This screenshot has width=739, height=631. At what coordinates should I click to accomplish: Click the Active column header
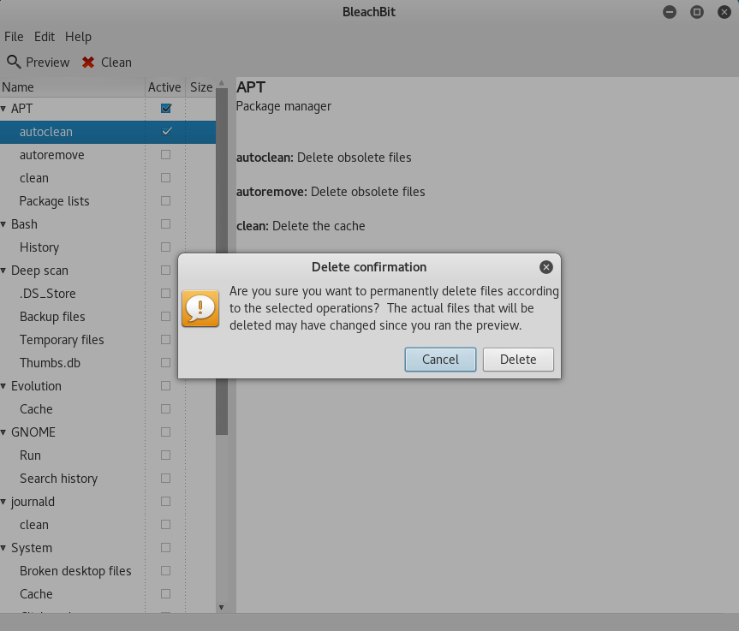[165, 87]
